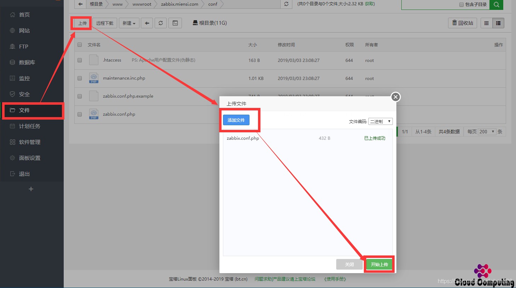Click the 修改时间 column header
Viewport: 516px width, 288px height.
[x=286, y=45]
